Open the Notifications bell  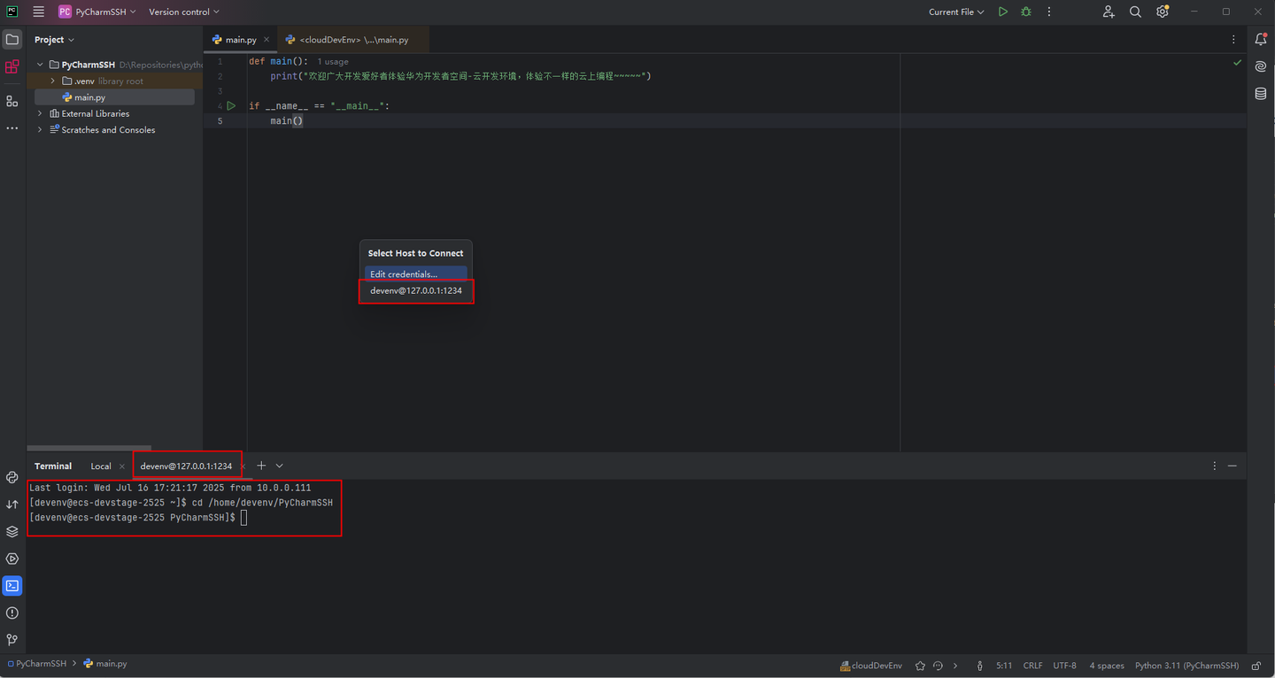[1261, 39]
